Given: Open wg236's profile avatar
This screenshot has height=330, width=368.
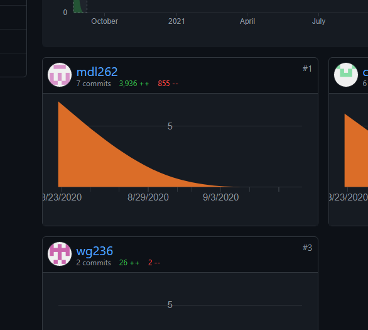Looking at the screenshot, I should [60, 254].
